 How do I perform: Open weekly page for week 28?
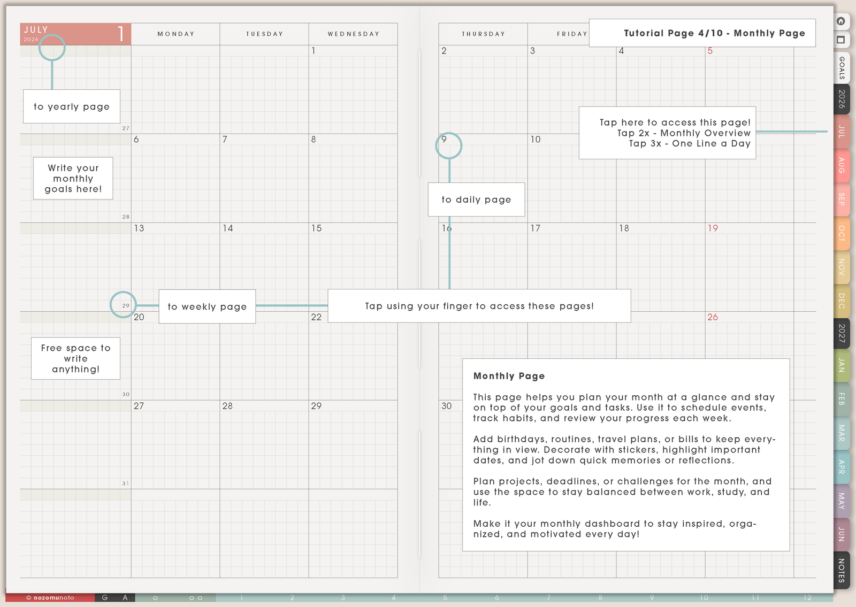pos(126,217)
